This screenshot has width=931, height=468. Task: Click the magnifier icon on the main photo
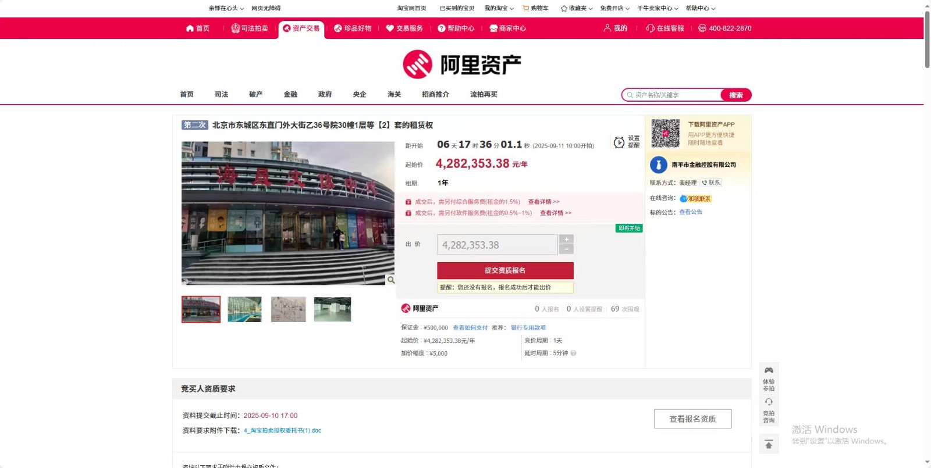(390, 280)
